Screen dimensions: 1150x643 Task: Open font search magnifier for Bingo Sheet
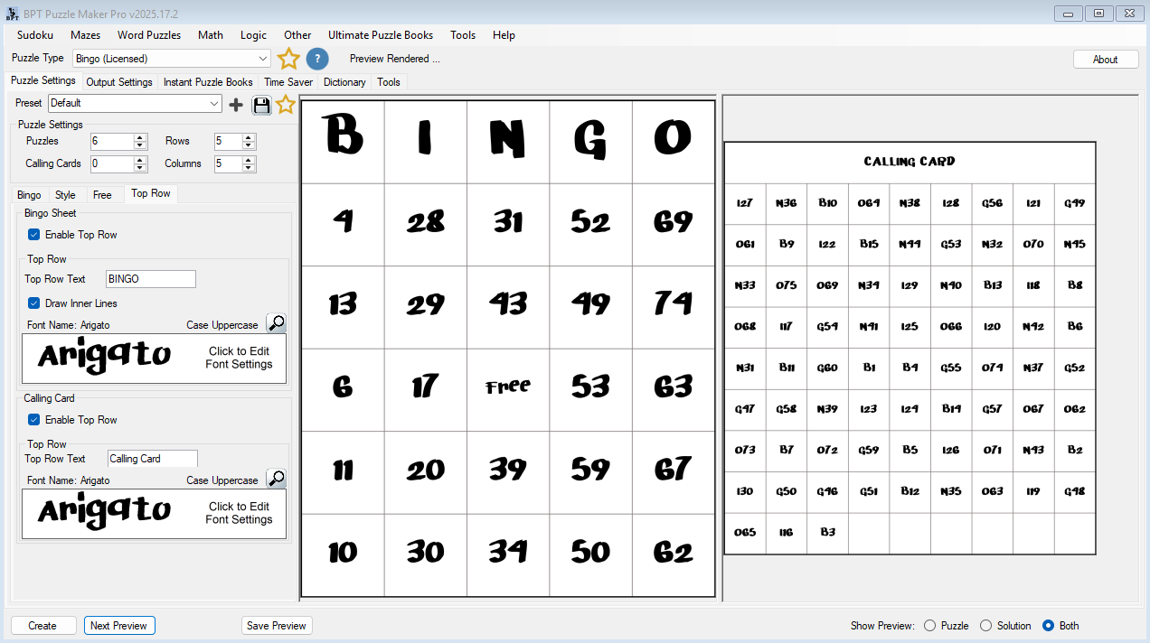coord(277,323)
